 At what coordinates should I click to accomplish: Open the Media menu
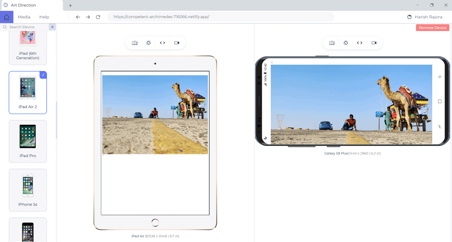24,17
